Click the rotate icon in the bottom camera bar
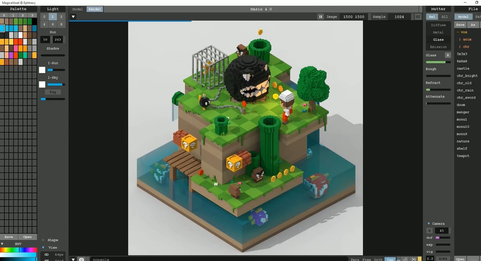The width and height of the screenshot is (481, 261). [x=413, y=259]
